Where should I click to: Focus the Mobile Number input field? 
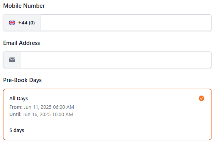click(126, 23)
